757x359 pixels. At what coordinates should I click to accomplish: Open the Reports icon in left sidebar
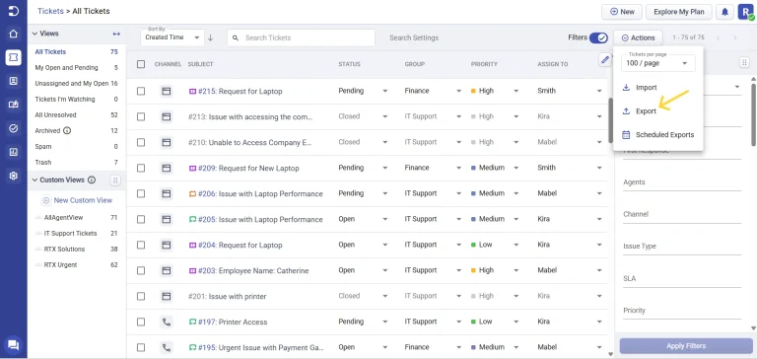coord(14,152)
